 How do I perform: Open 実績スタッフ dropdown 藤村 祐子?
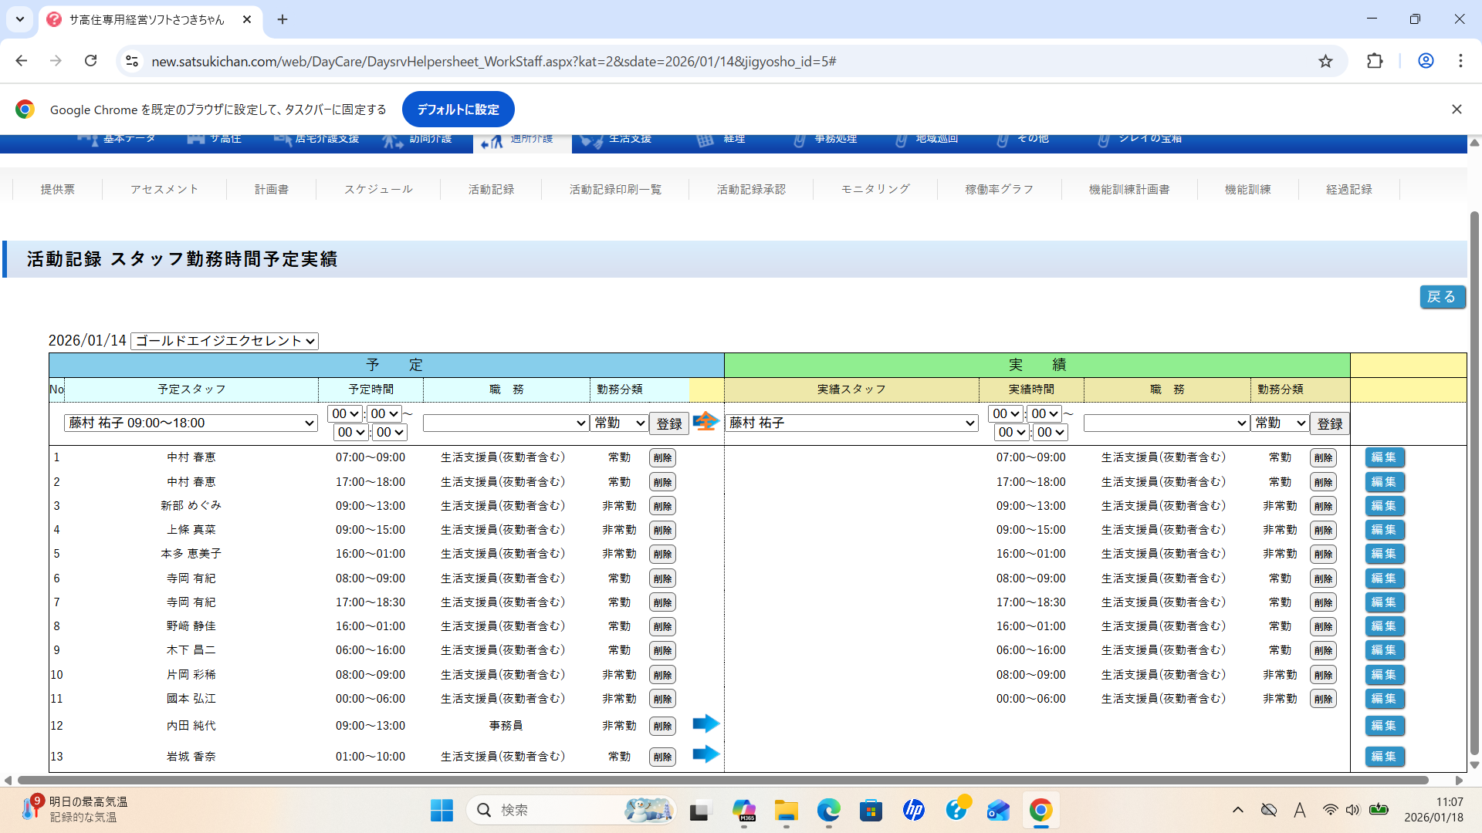point(851,423)
